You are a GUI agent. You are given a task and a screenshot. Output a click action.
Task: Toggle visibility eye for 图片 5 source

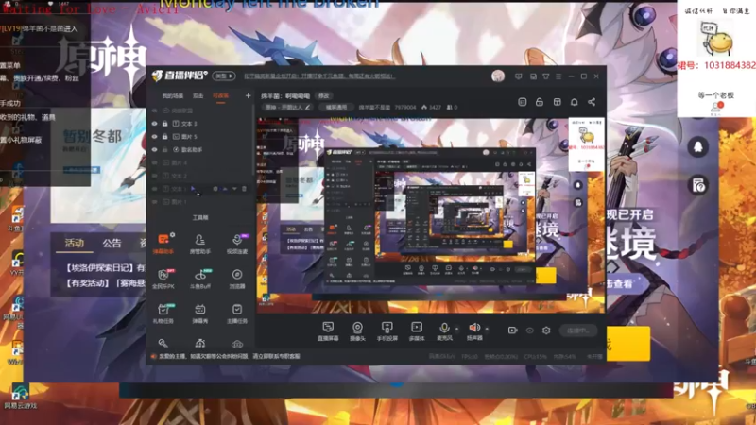pyautogui.click(x=154, y=137)
